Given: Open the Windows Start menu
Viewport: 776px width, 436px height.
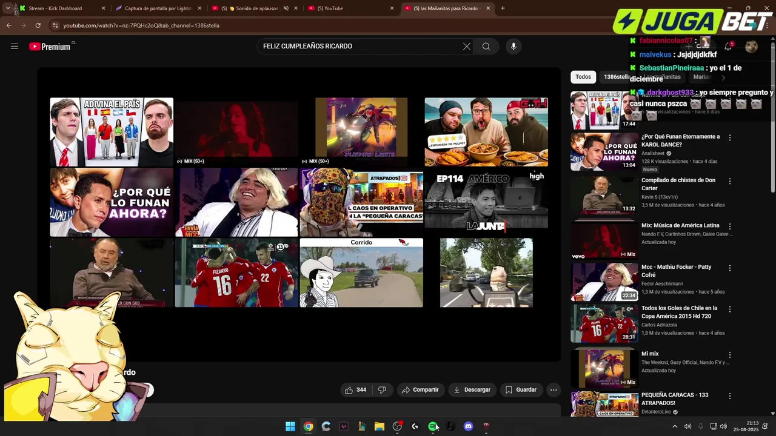Looking at the screenshot, I should [290, 426].
